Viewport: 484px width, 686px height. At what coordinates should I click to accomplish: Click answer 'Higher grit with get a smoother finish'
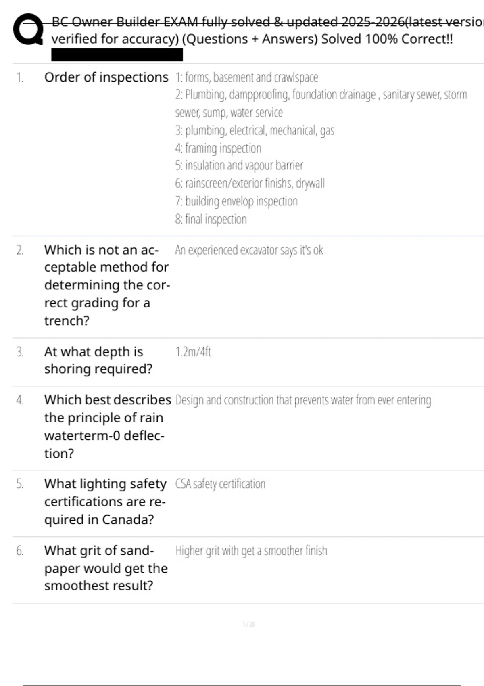251,551
